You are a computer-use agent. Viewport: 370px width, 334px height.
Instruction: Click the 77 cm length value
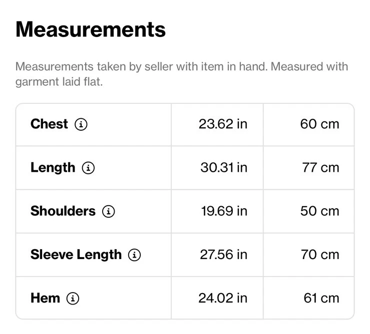(x=320, y=168)
